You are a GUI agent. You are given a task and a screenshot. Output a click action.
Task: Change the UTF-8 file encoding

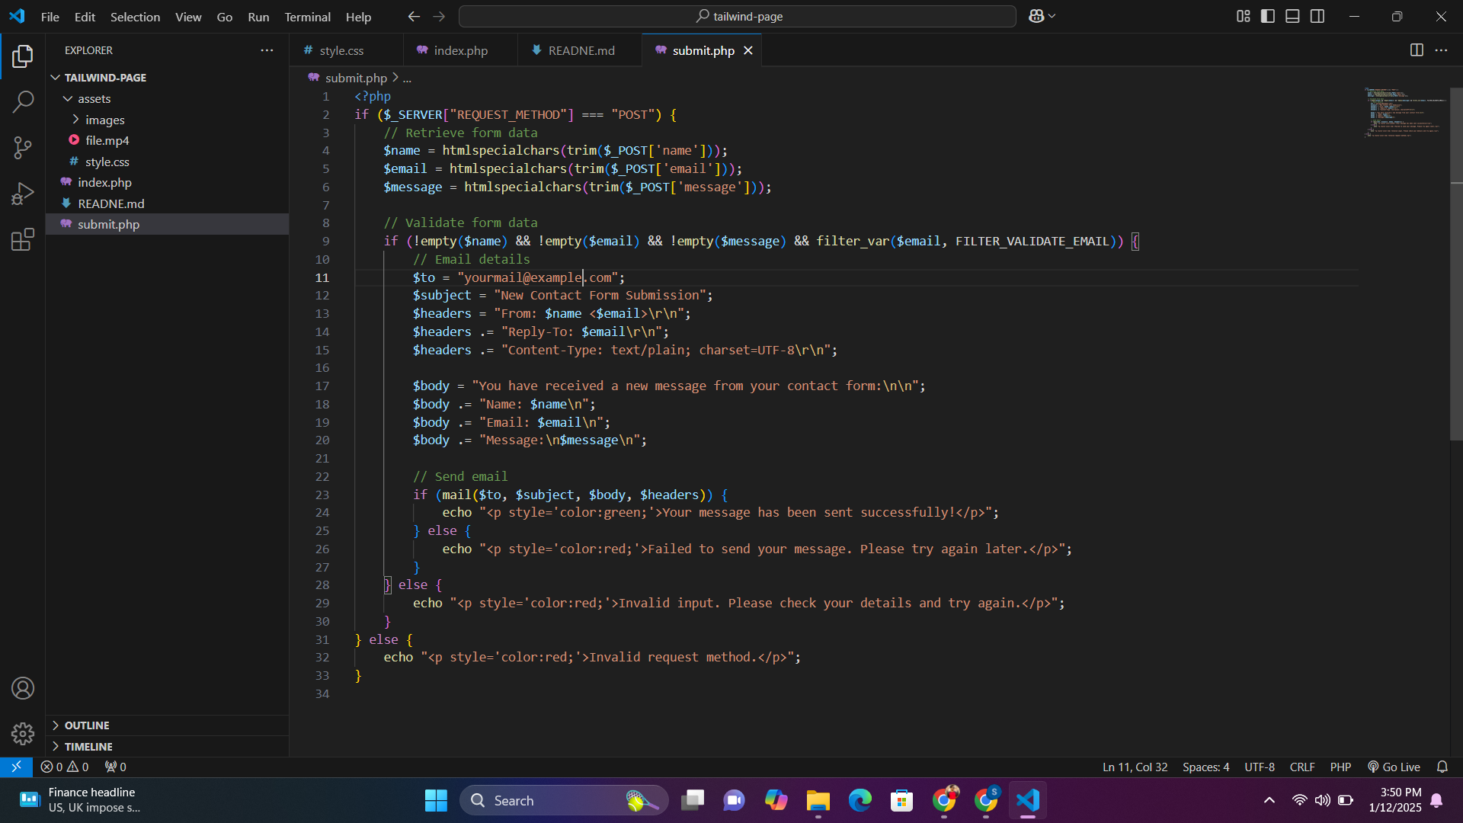click(1260, 767)
